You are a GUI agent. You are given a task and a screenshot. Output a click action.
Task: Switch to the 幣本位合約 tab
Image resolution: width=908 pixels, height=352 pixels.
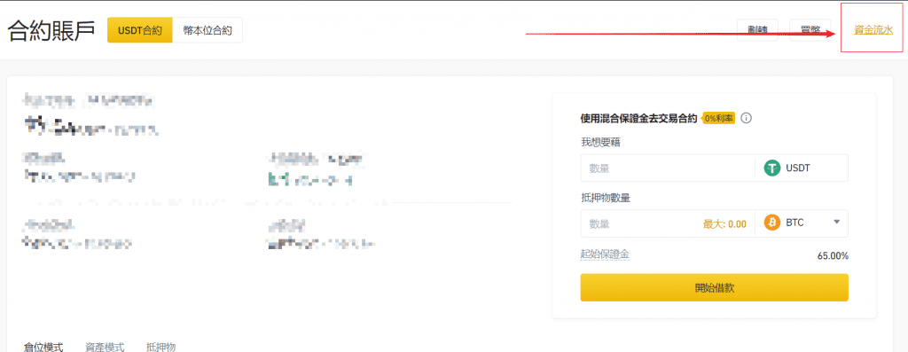click(207, 30)
